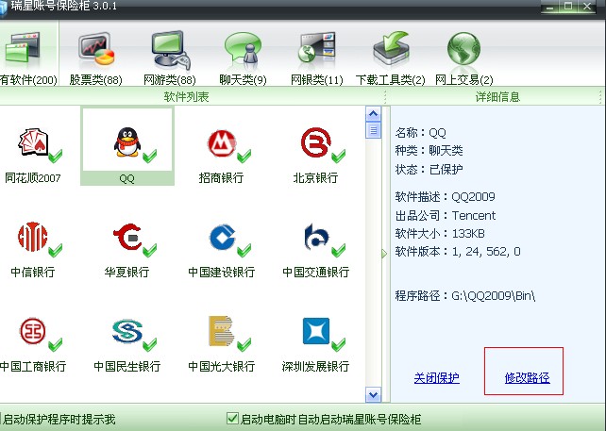Viewport: 606px width, 431px height.
Task: Click the 修改路径 link
Action: coord(527,377)
